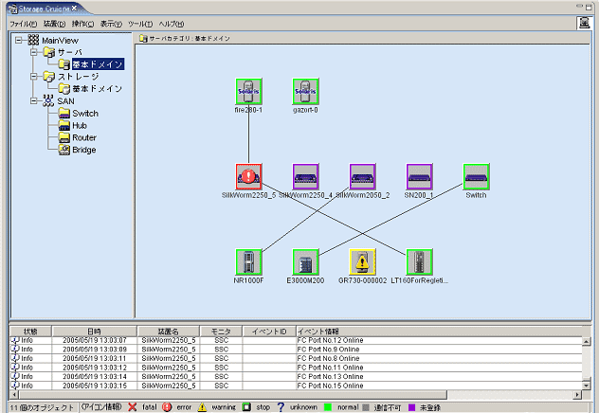
Task: Click the top-right toolbar device icon
Action: (584, 23)
